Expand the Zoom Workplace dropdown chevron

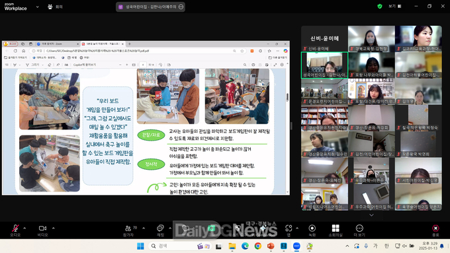click(37, 7)
